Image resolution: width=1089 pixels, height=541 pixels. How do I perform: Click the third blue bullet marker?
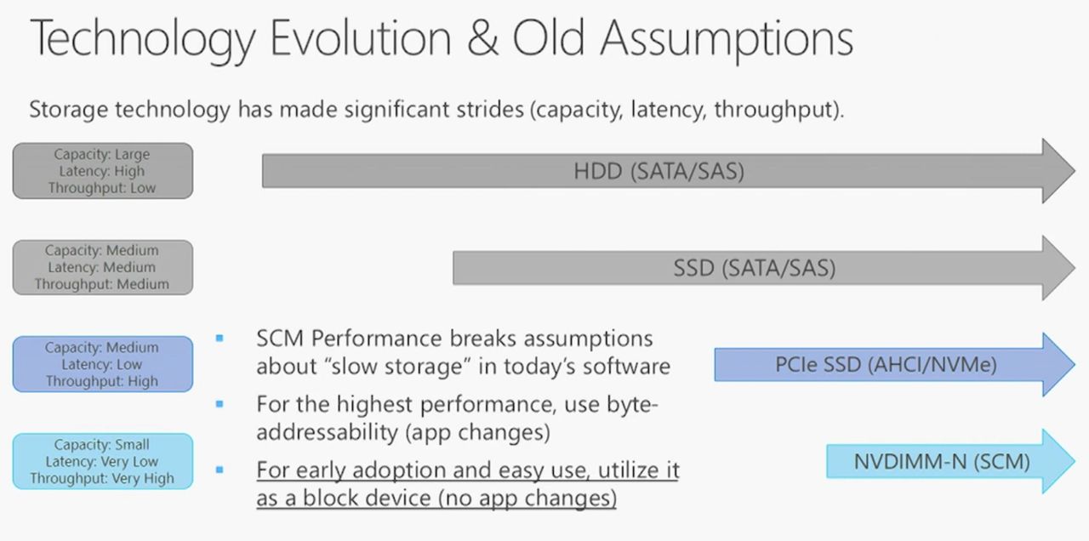(220, 470)
